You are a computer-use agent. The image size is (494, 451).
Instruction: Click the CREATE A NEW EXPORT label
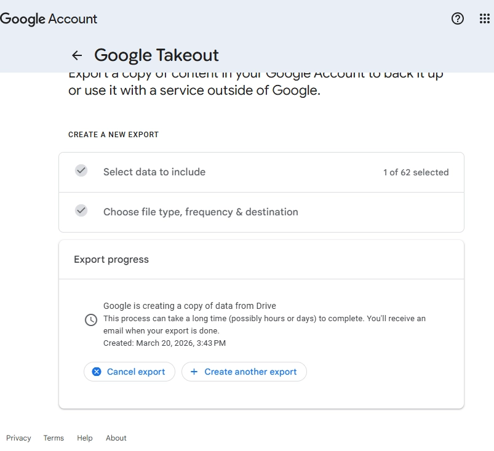(113, 135)
